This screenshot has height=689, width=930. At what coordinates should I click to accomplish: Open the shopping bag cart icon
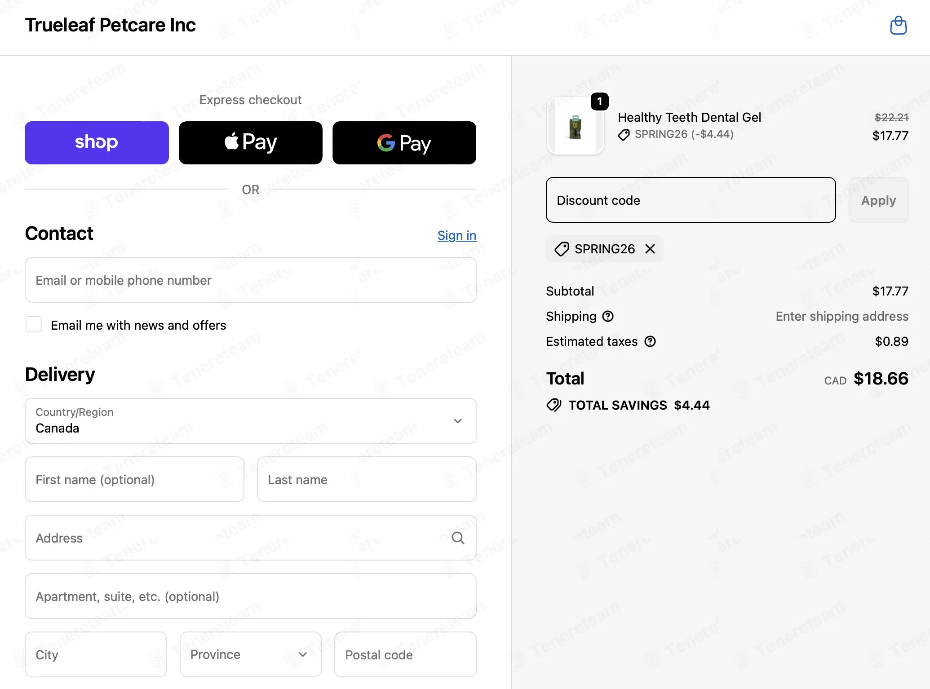tap(899, 26)
